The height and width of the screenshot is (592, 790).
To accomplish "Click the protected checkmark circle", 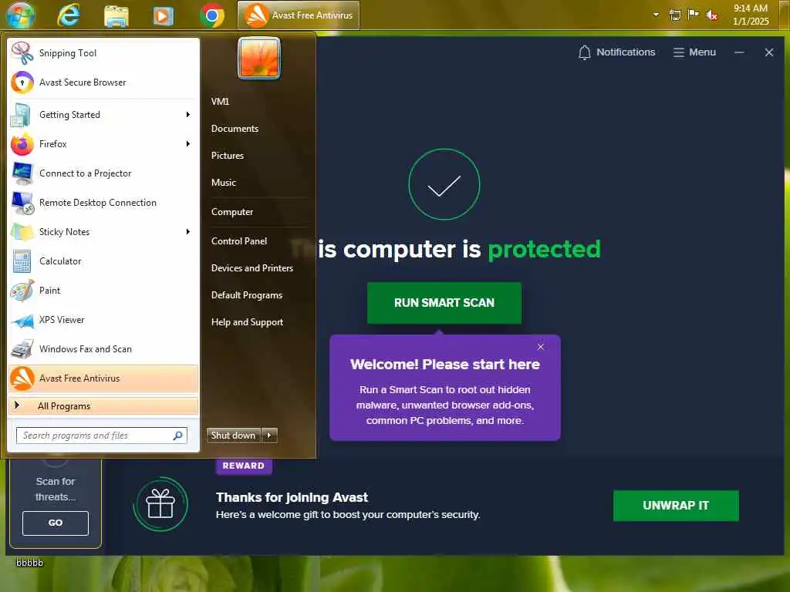I will [x=444, y=184].
